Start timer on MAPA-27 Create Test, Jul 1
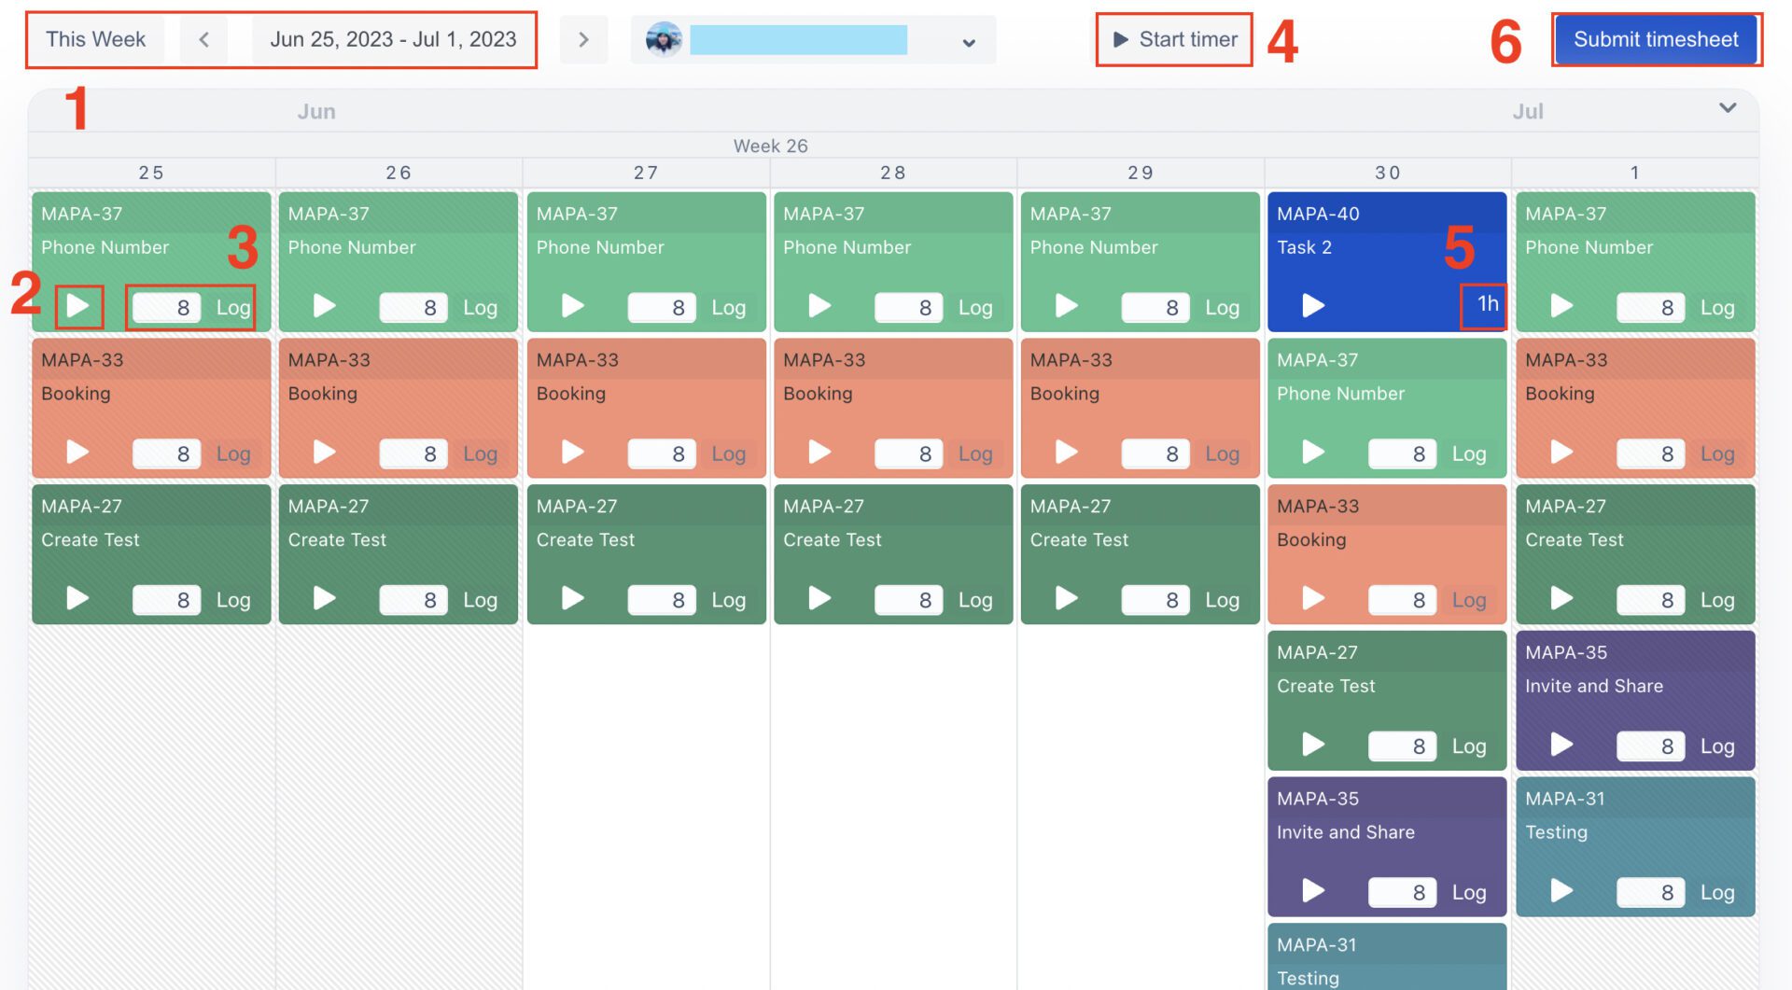1792x990 pixels. pyautogui.click(x=1561, y=598)
